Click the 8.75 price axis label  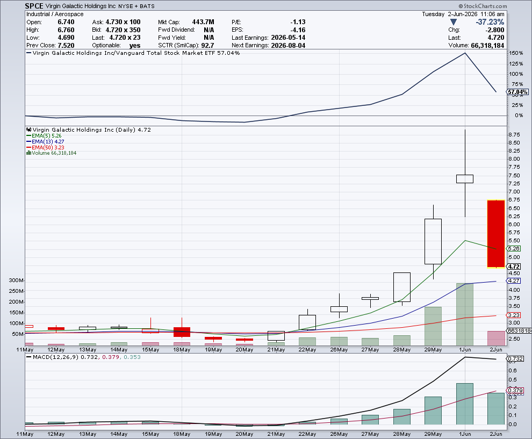coord(514,135)
